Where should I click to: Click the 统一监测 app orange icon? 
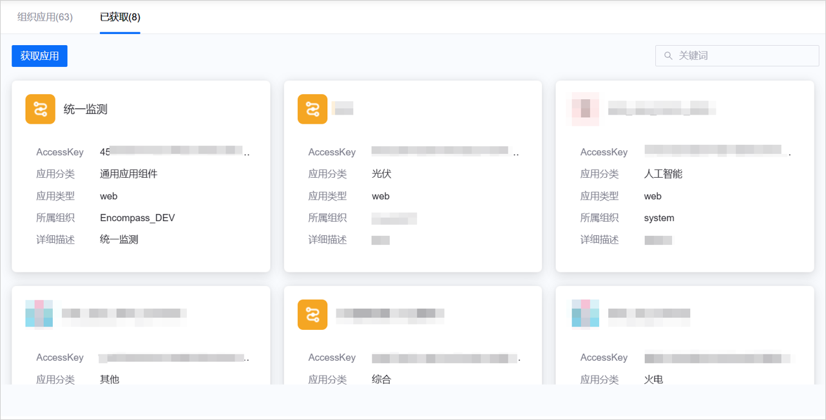point(40,110)
